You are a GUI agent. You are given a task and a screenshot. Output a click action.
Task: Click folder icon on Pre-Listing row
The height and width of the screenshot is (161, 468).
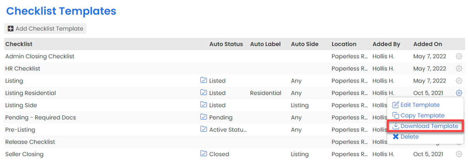pyautogui.click(x=203, y=129)
